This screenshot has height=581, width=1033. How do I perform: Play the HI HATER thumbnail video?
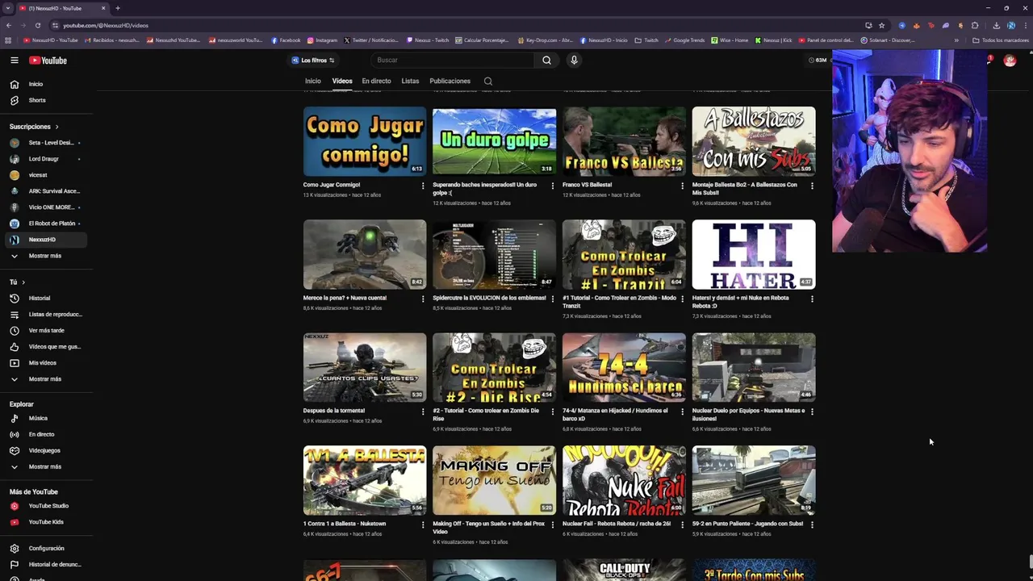[x=753, y=254]
